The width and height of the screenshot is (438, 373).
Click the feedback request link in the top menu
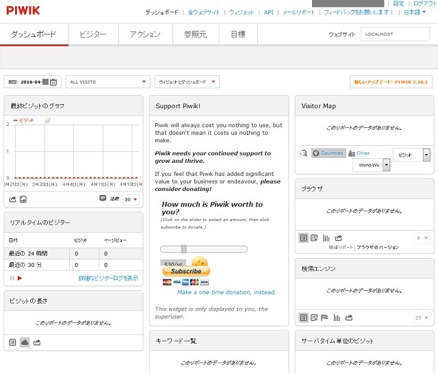coord(359,12)
